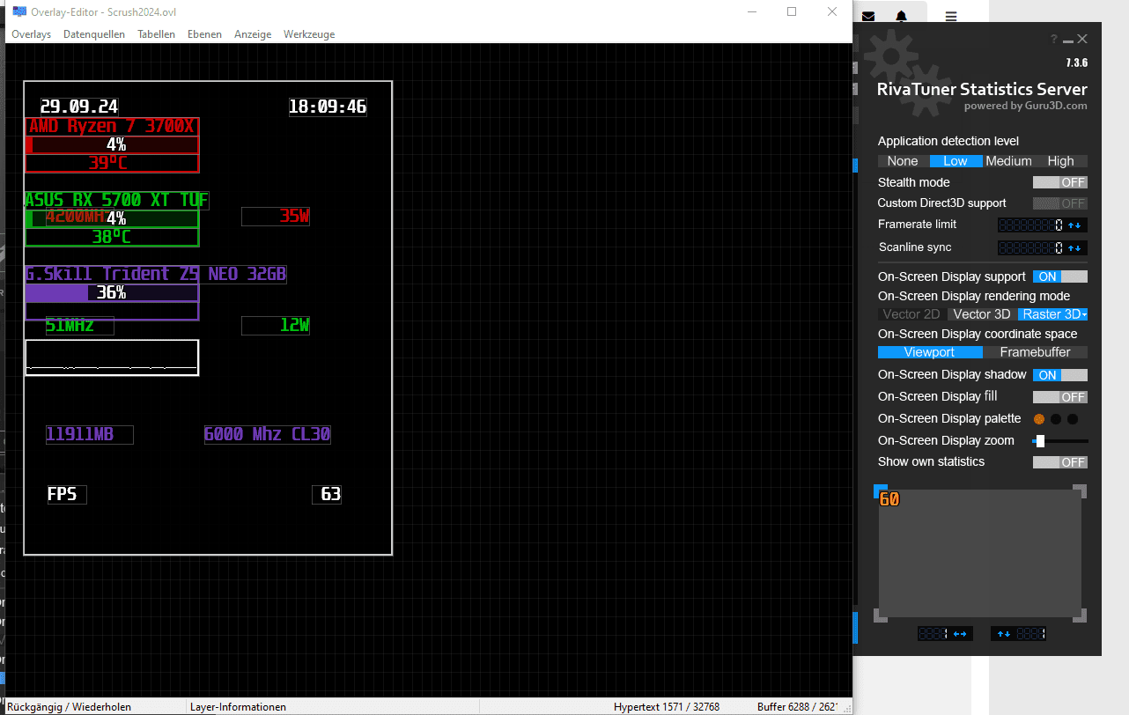Select the 39°C CPU temperature layer
Screen dimensions: 1129x715
[x=112, y=163]
